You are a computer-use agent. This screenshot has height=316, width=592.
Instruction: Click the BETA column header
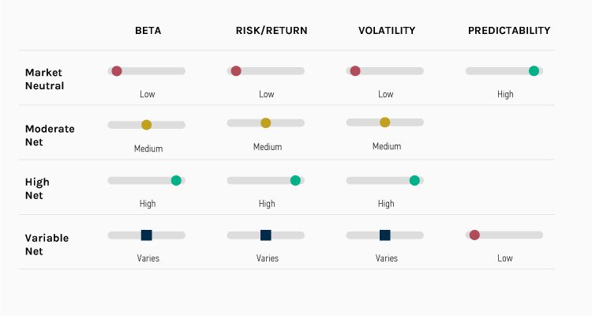[x=147, y=31]
